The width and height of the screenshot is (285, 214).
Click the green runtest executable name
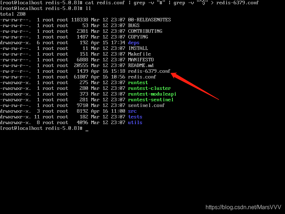tap(138, 83)
